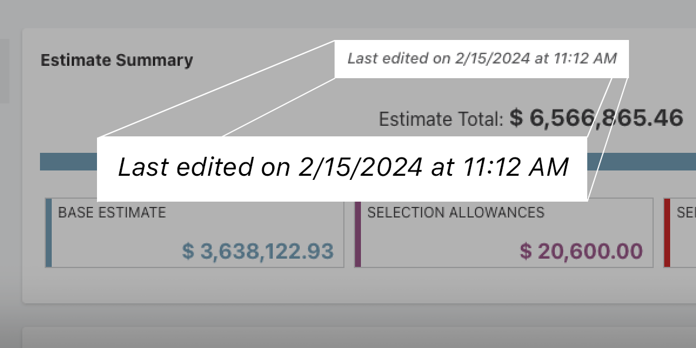Click the Estimate Total label

point(441,119)
